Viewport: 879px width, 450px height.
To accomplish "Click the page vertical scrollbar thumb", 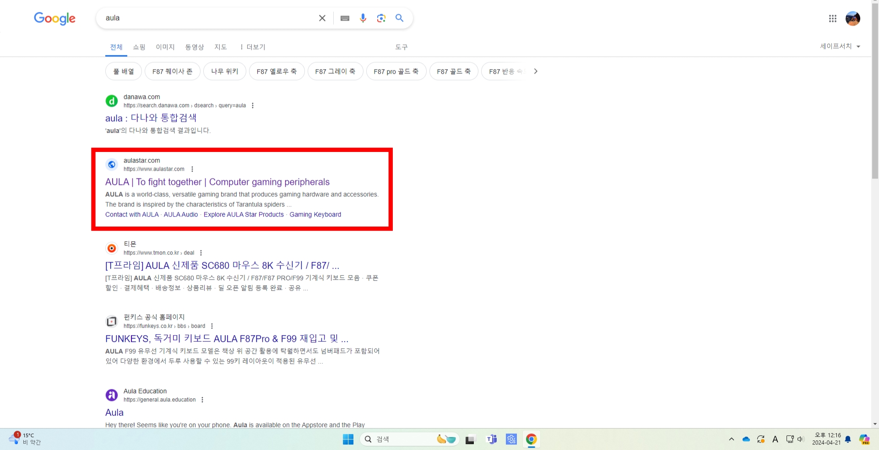I will [x=875, y=92].
